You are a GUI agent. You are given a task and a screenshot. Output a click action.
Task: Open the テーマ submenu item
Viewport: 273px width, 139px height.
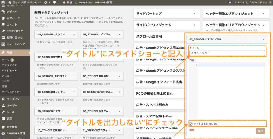point(6,60)
